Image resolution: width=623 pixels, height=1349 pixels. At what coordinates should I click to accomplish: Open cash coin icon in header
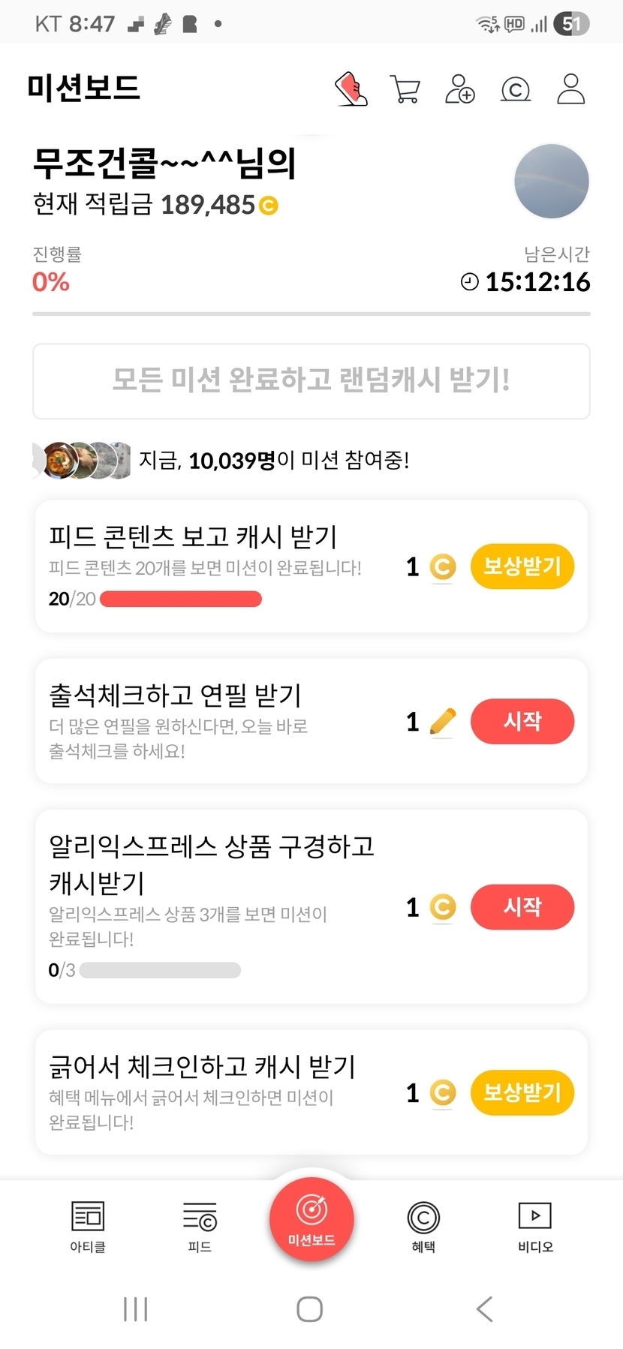(x=516, y=89)
